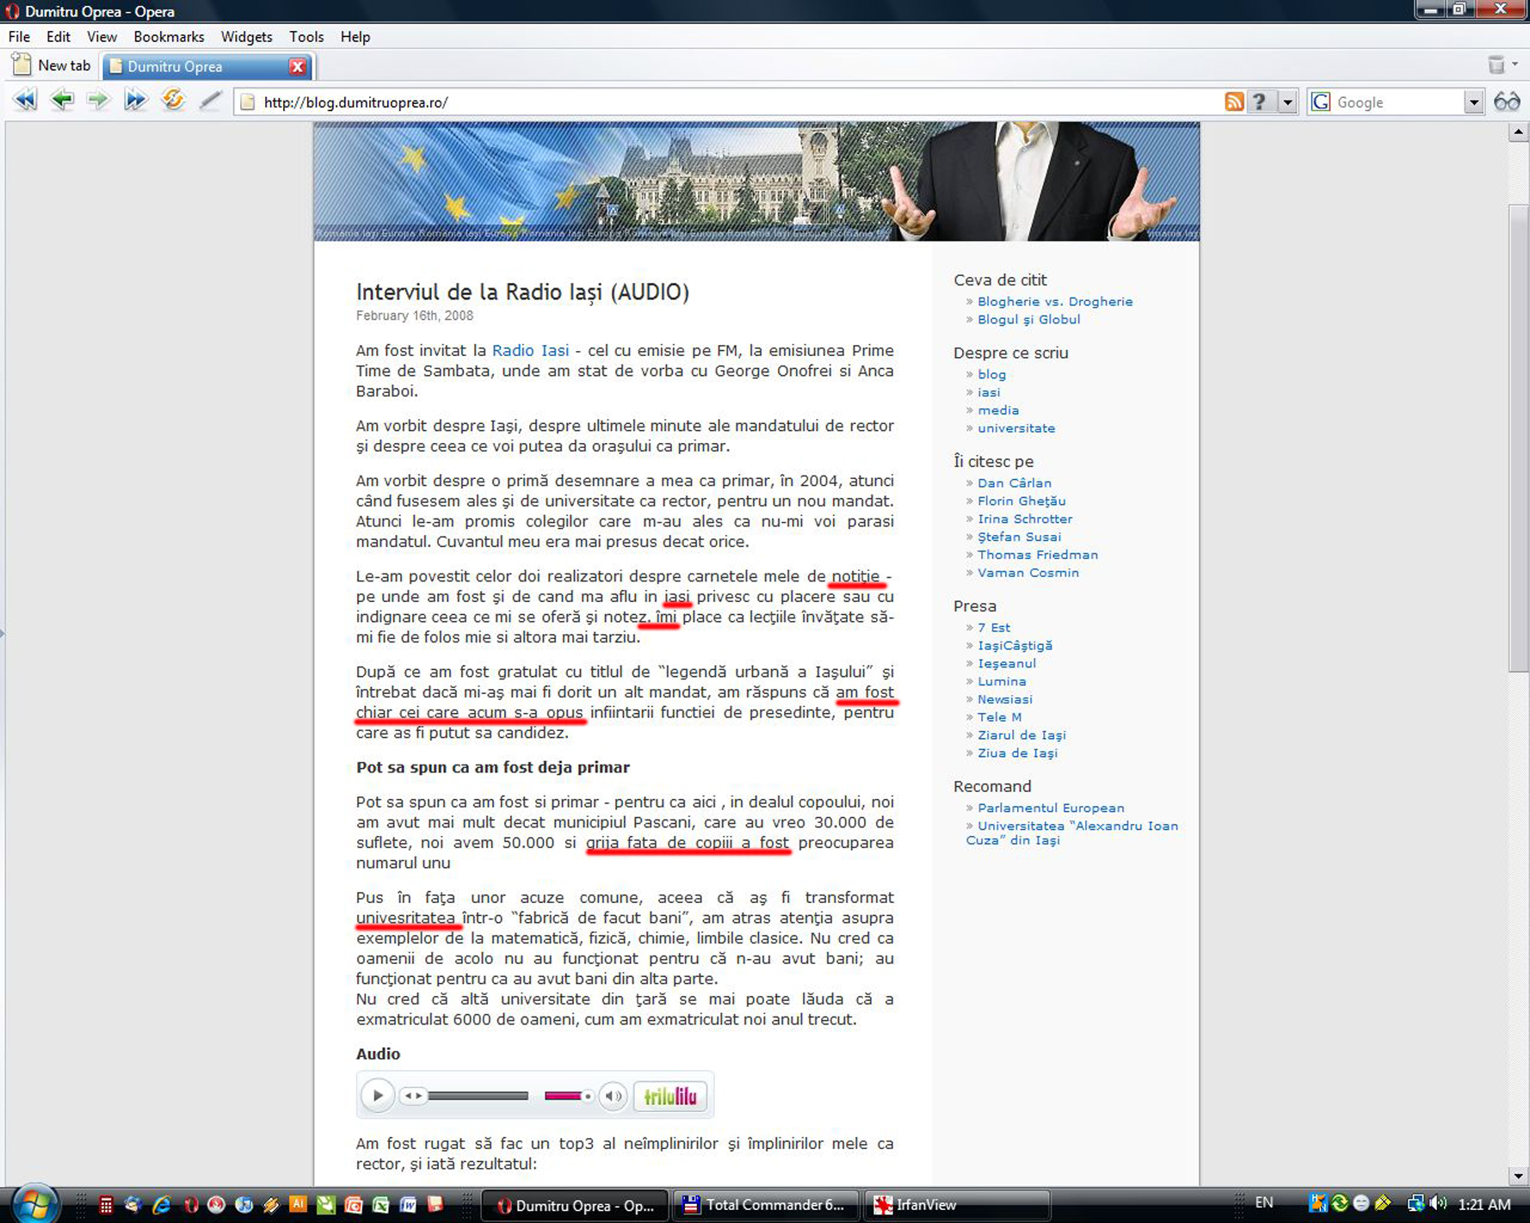Open the Ziarul de Iași link
This screenshot has height=1223, width=1530.
coord(1021,734)
